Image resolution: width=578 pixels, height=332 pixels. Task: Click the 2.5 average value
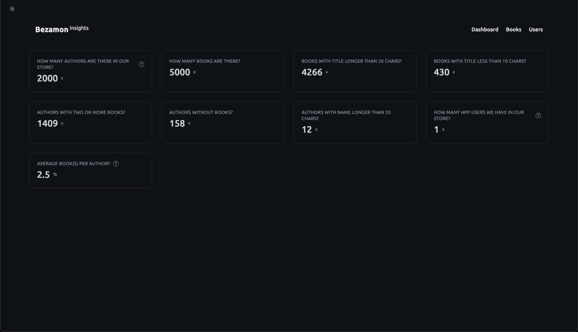coord(43,175)
